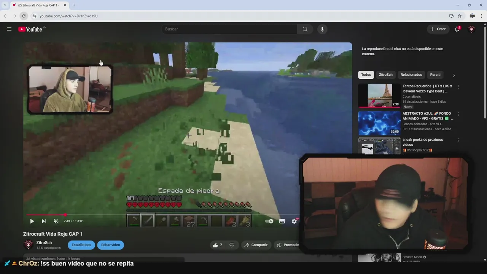Open options menu for ABSTRACTO AZUL video
The height and width of the screenshot is (274, 487).
[x=458, y=114]
